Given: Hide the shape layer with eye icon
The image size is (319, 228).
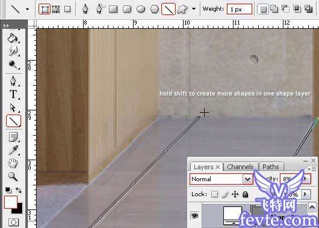Looking at the screenshot, I should pos(194,215).
